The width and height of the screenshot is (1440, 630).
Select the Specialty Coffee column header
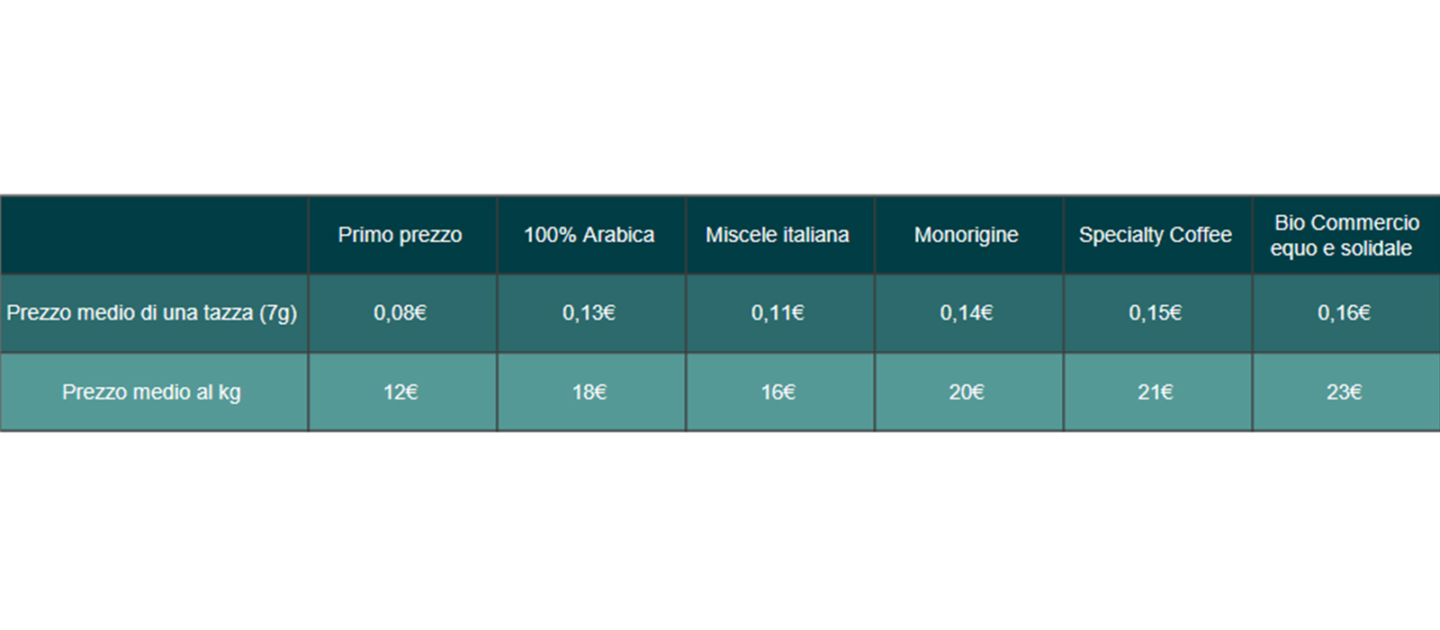[1157, 235]
